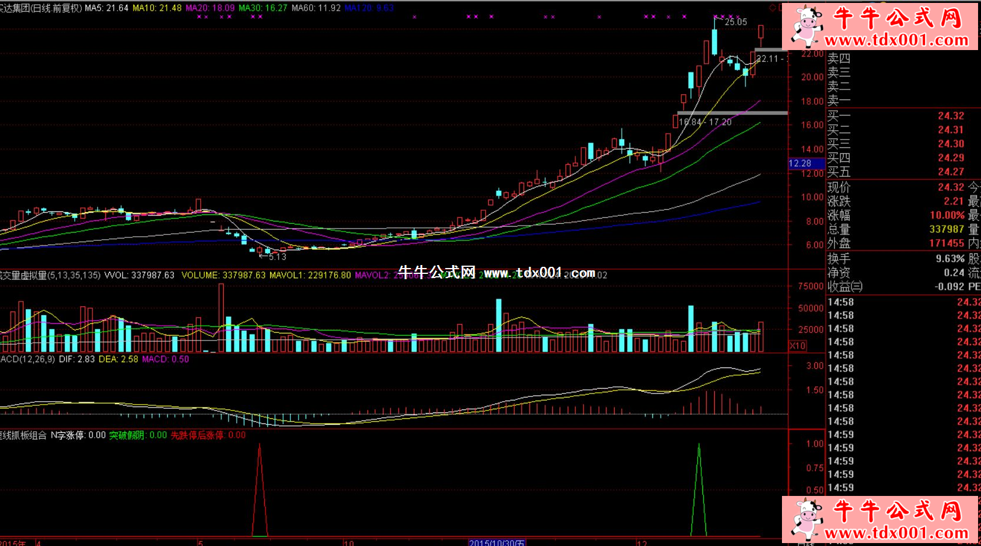The height and width of the screenshot is (546, 981).
Task: Click the VOLUME: 337987.63 label
Action: 223,275
